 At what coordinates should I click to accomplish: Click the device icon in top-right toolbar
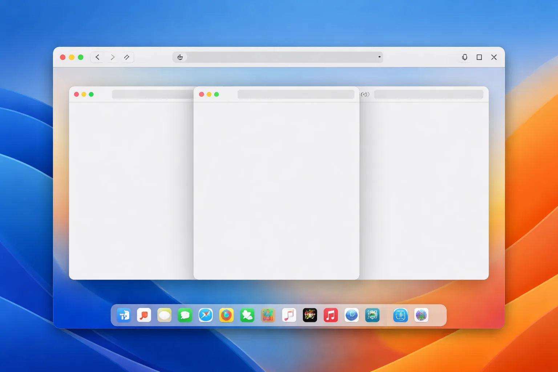point(465,57)
